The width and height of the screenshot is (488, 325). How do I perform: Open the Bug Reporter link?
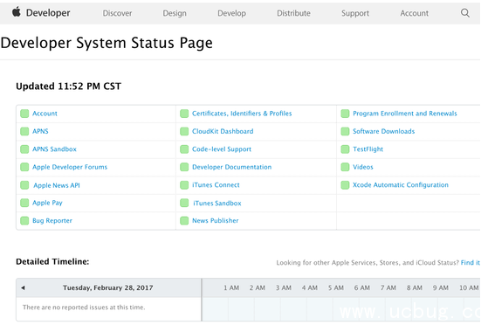(x=52, y=221)
